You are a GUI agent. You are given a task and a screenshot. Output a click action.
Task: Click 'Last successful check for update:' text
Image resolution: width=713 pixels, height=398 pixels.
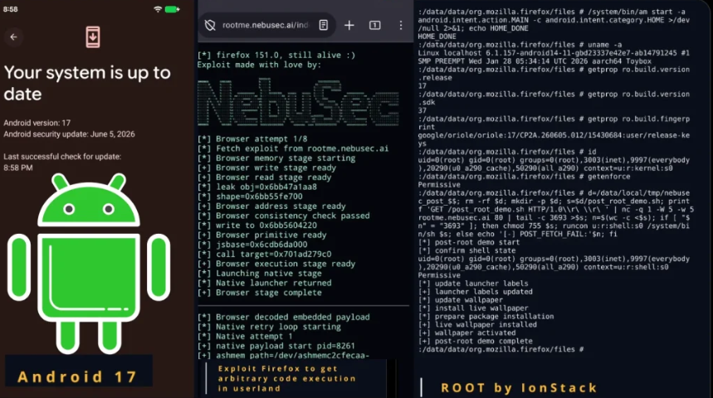tap(62, 156)
